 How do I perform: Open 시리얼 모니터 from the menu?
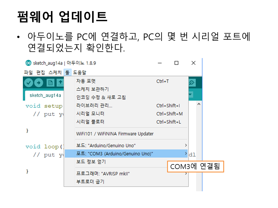[126, 114]
